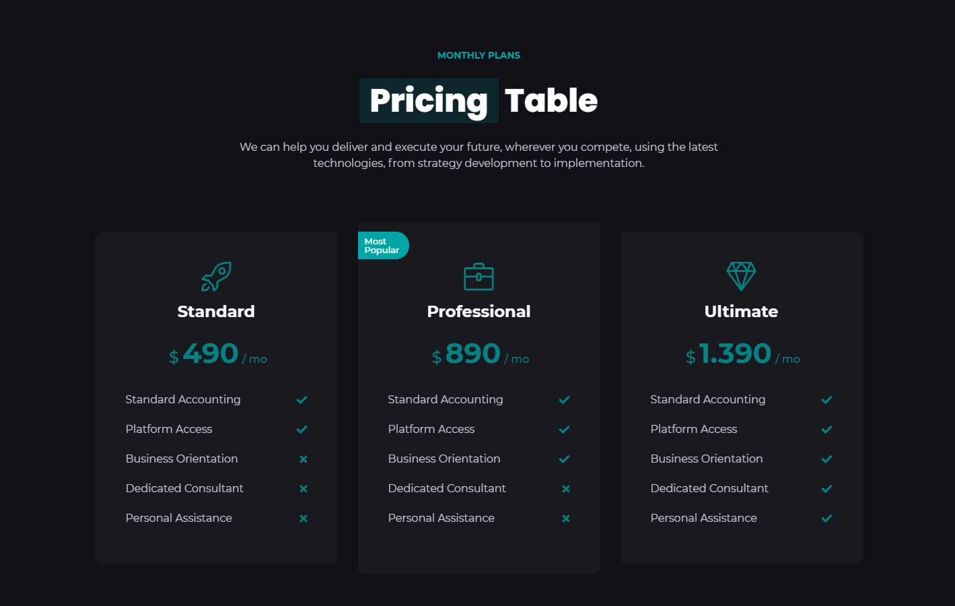Click the $1.390 per month price
The image size is (955, 606).
(x=742, y=354)
